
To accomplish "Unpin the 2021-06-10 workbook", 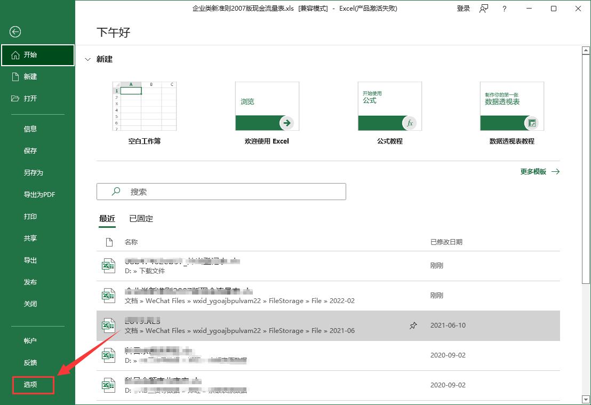I will [x=413, y=325].
